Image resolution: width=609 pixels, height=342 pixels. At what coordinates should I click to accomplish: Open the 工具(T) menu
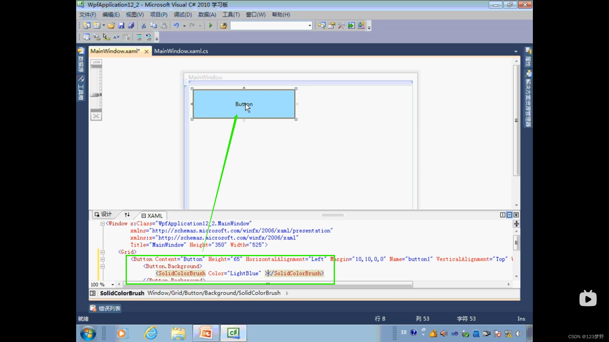click(x=231, y=15)
